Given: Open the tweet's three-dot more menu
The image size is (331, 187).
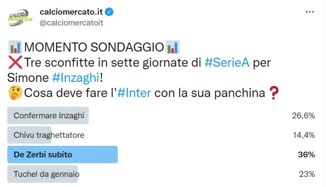Looking at the screenshot, I should 309,12.
